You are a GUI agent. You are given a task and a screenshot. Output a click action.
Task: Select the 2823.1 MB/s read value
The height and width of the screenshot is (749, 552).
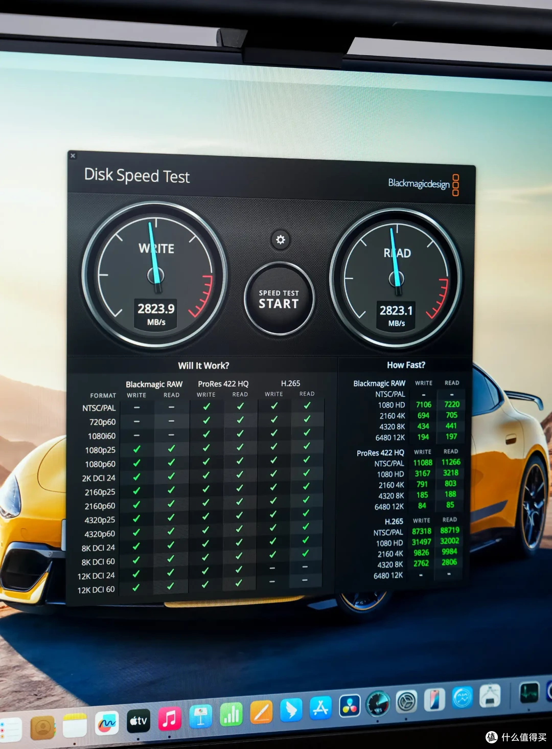click(x=396, y=310)
